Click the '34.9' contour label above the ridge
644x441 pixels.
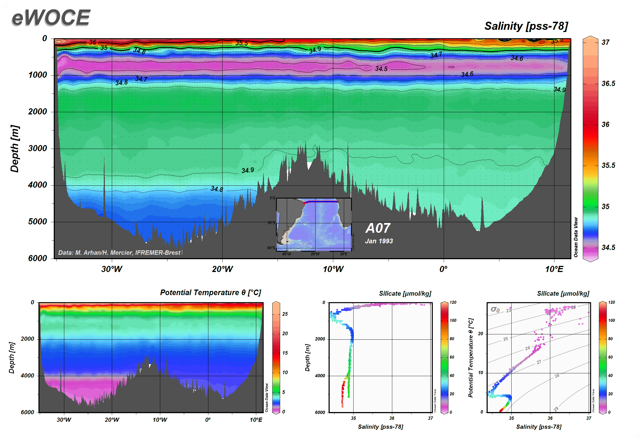pos(248,170)
